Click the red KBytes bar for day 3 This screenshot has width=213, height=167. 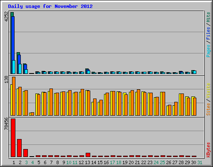[x=25, y=153]
